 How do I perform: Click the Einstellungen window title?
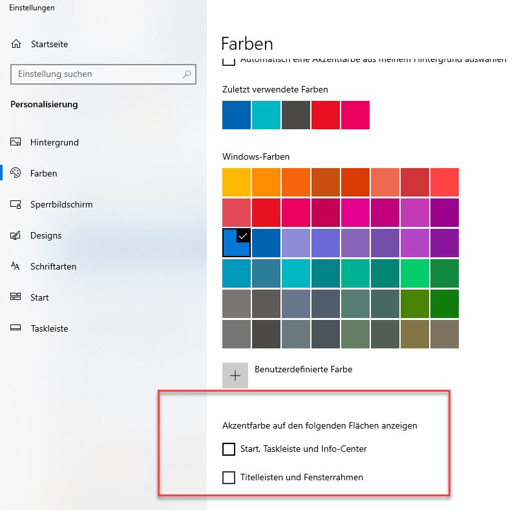click(32, 8)
